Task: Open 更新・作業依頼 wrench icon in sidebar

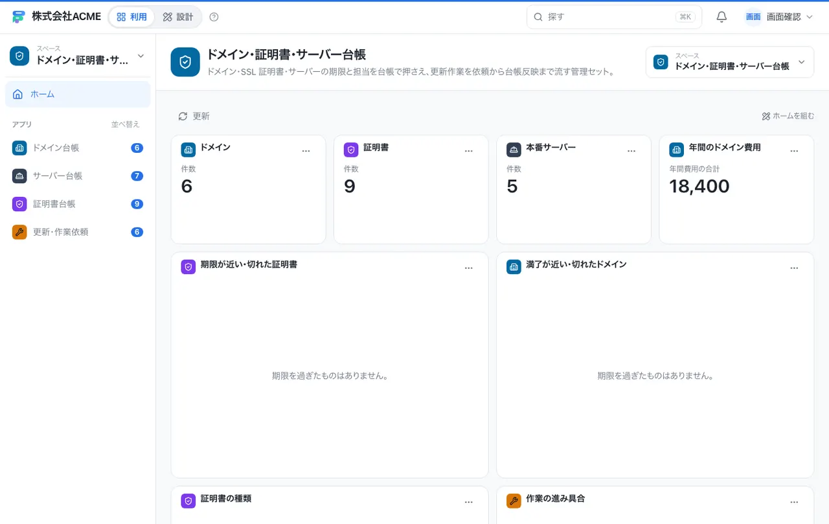Action: [19, 232]
